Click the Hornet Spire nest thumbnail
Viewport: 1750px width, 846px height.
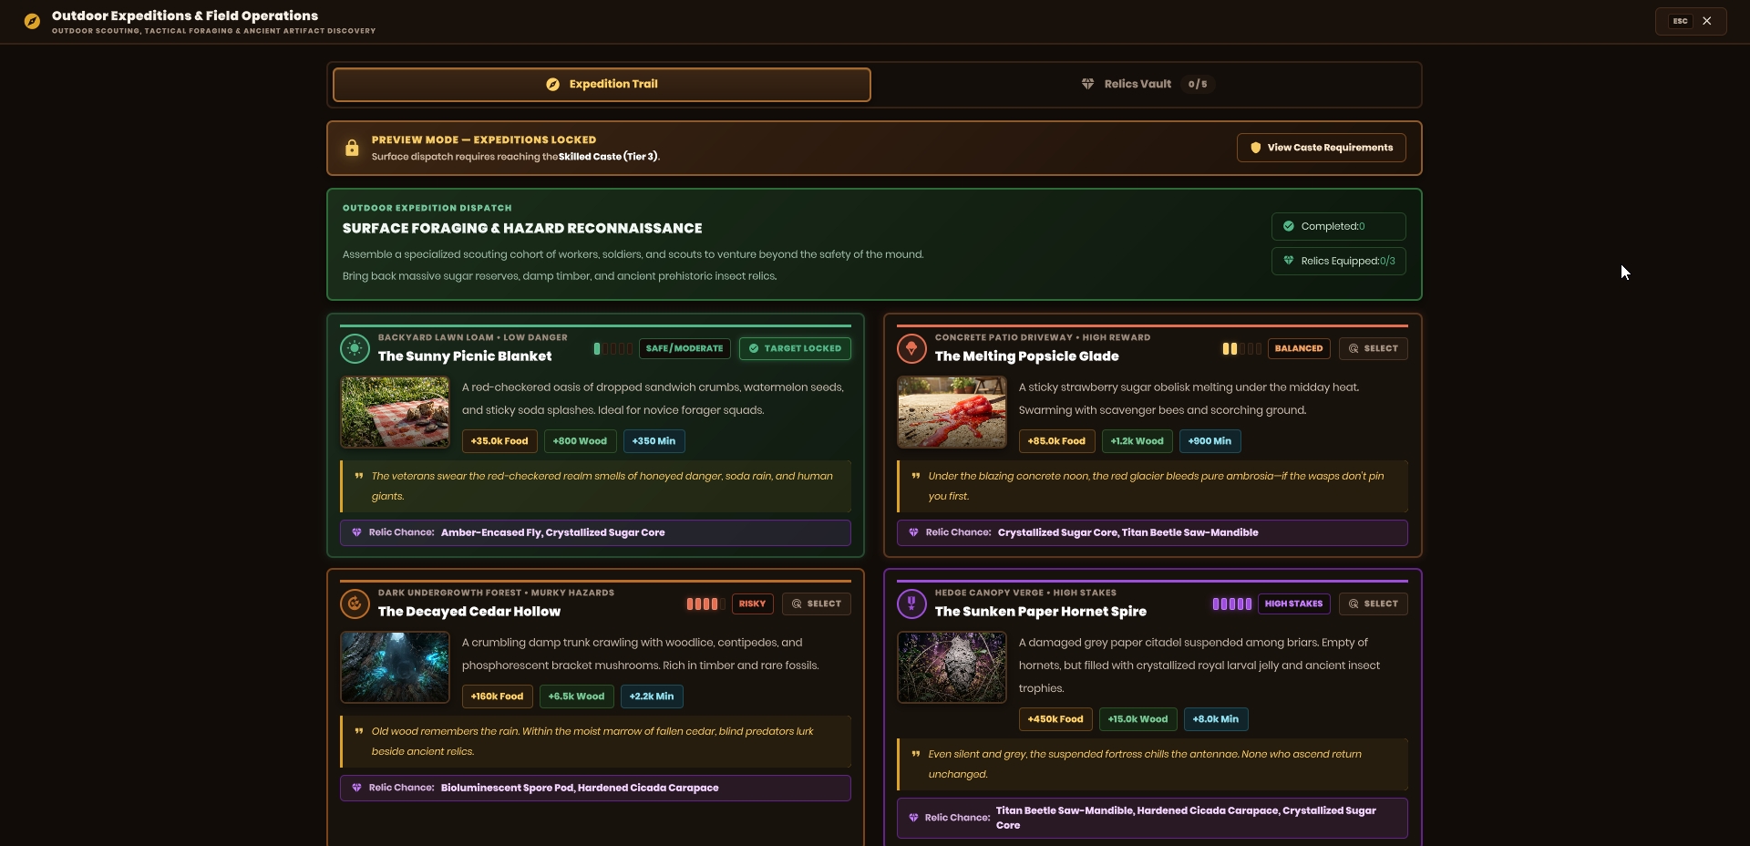click(952, 667)
